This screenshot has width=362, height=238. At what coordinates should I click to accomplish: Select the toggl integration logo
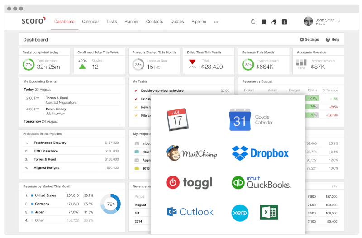coord(189,183)
